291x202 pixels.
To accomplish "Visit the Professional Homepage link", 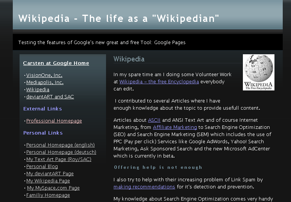I will tap(54, 121).
